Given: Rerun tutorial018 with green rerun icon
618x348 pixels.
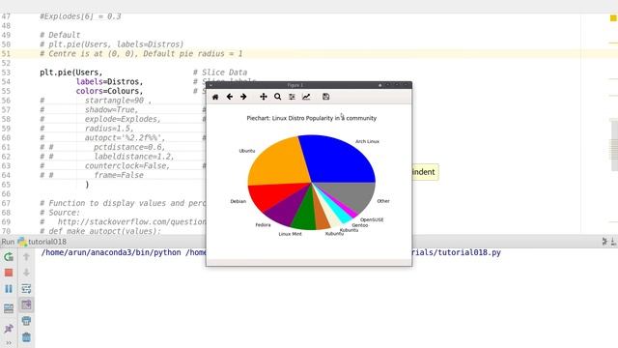Looking at the screenshot, I should coord(9,257).
